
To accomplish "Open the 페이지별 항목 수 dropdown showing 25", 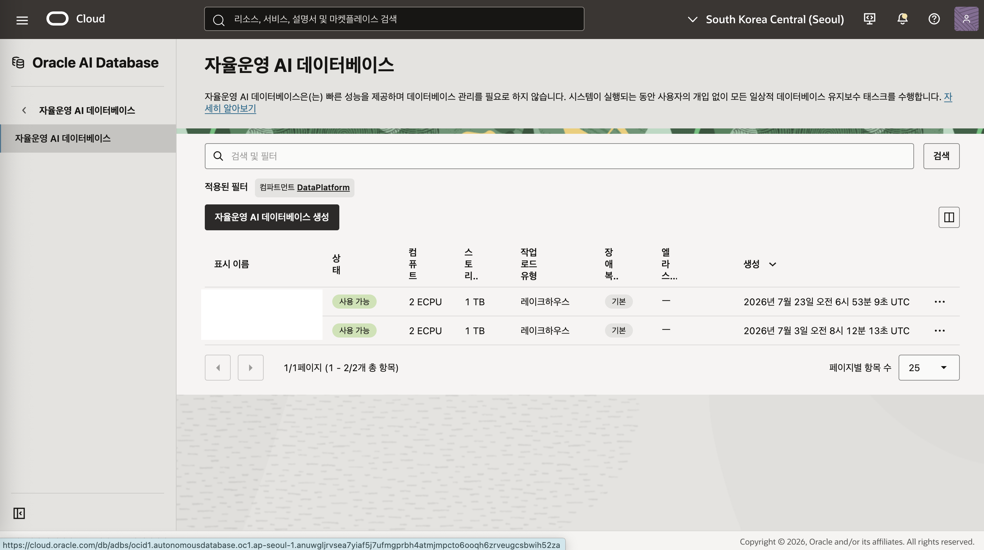I will (x=929, y=367).
